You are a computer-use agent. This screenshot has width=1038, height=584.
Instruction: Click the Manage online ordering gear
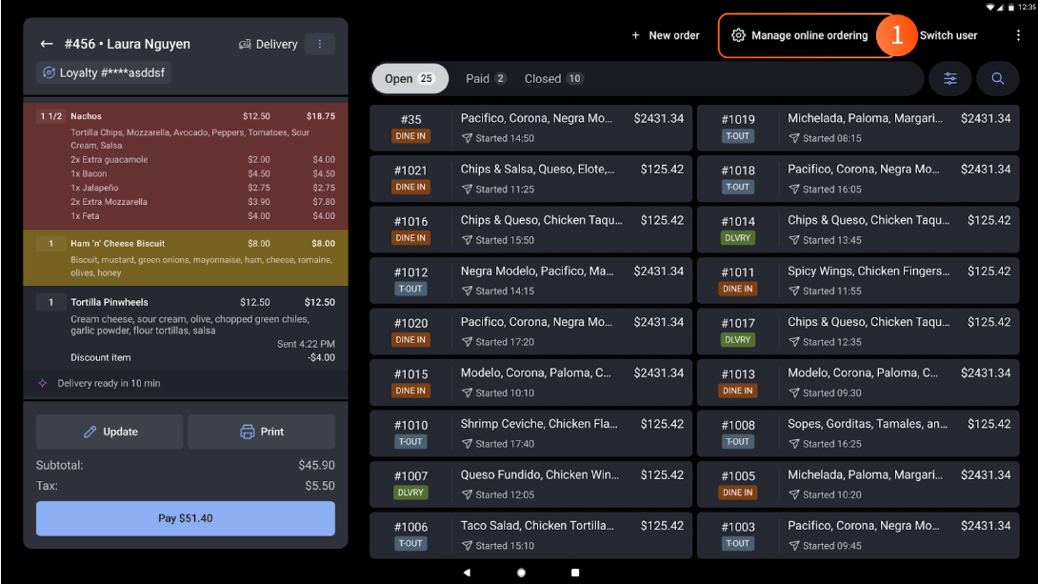tap(738, 35)
